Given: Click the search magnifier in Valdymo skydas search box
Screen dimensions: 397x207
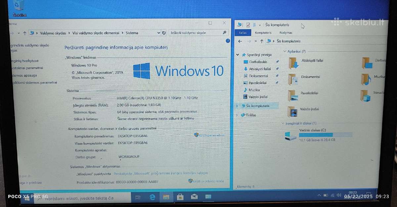Looking at the screenshot, I should click(225, 32).
